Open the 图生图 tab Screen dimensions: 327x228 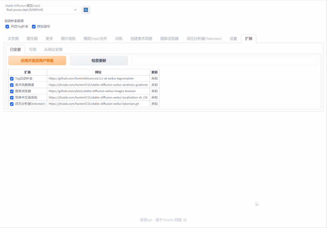click(x=31, y=38)
